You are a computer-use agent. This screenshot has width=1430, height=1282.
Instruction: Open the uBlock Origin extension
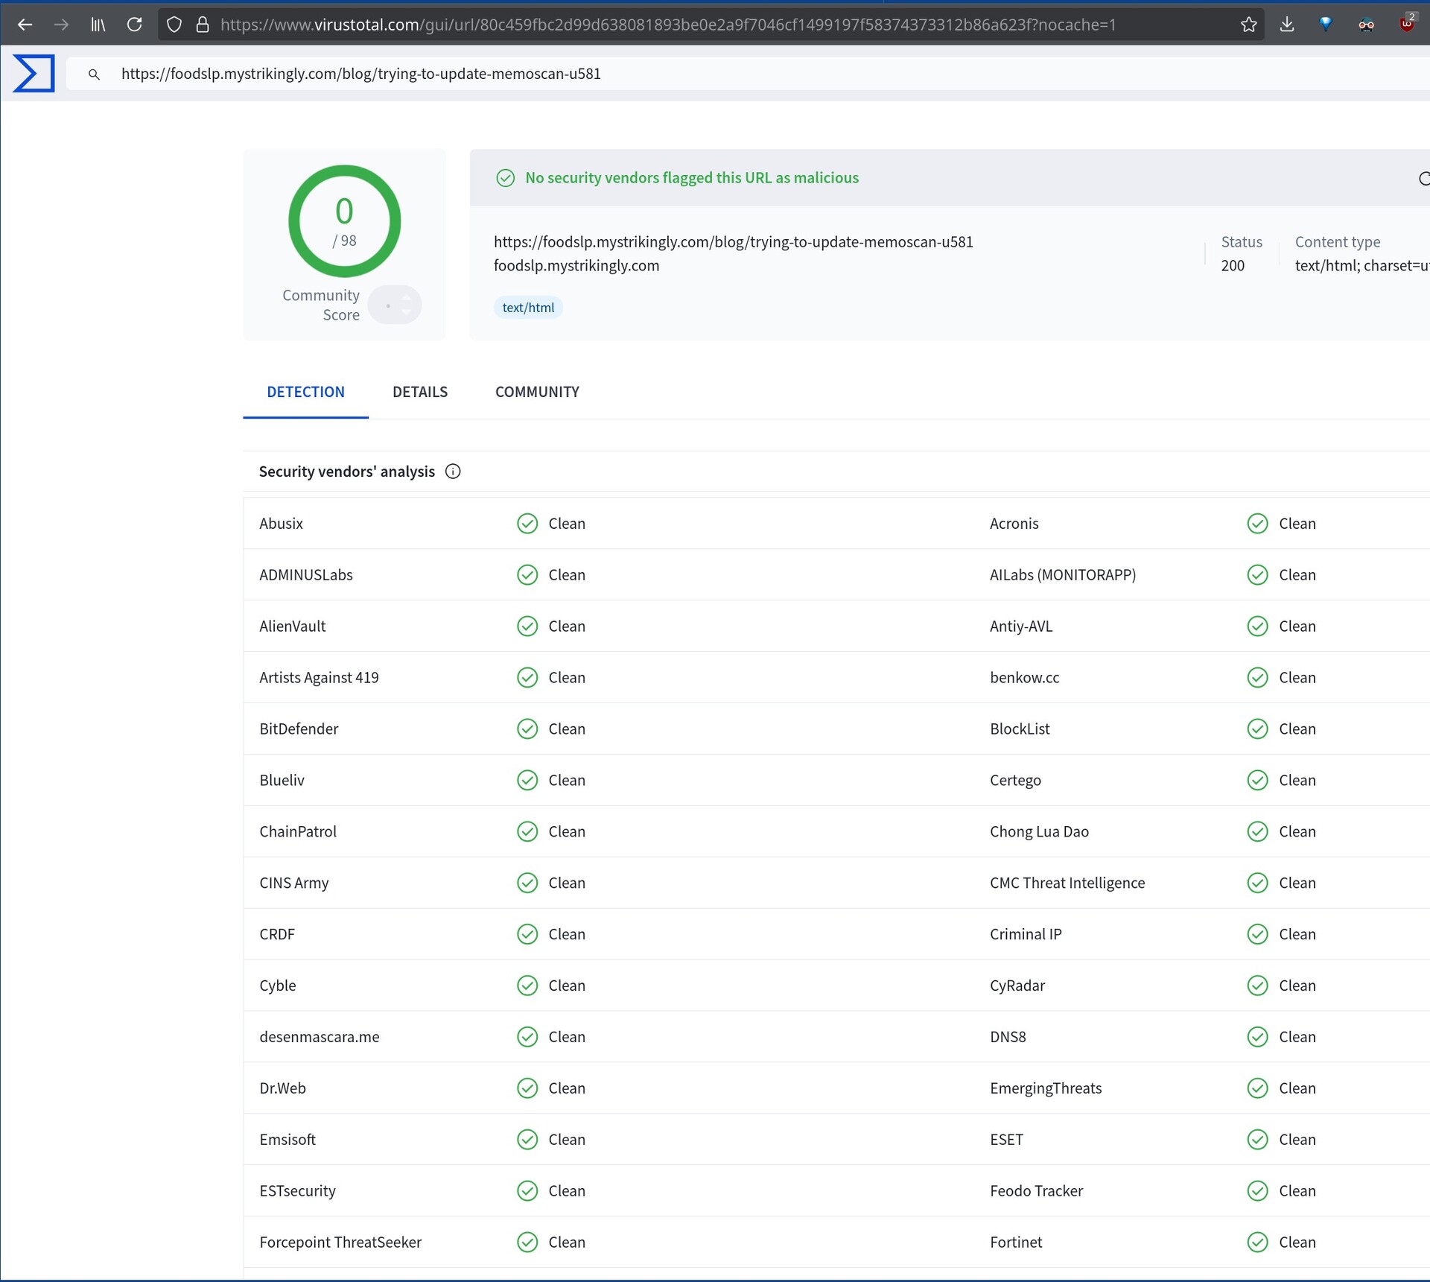click(x=1406, y=24)
